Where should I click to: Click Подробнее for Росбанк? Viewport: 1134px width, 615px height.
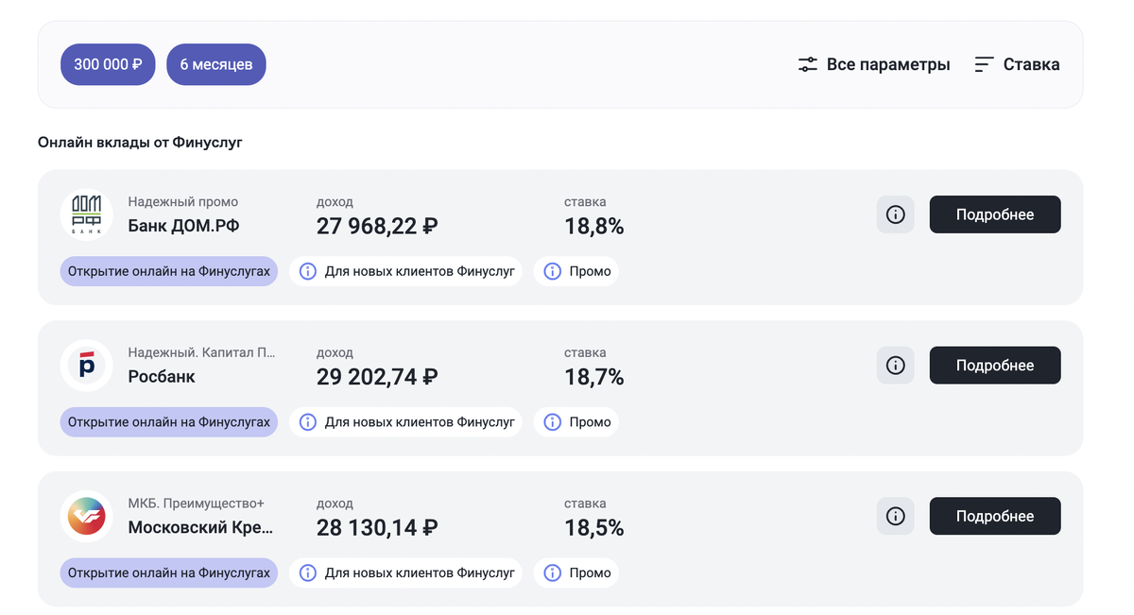(x=995, y=366)
